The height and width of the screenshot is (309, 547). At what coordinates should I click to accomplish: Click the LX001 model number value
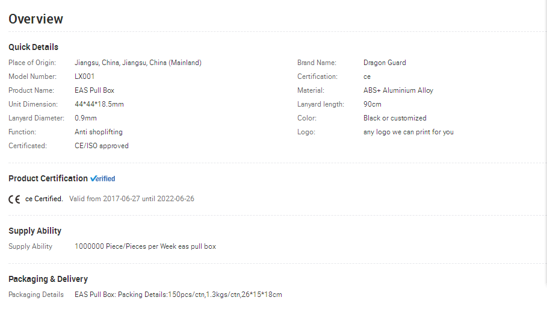click(x=84, y=76)
